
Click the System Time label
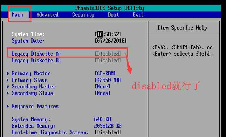tap(28, 34)
